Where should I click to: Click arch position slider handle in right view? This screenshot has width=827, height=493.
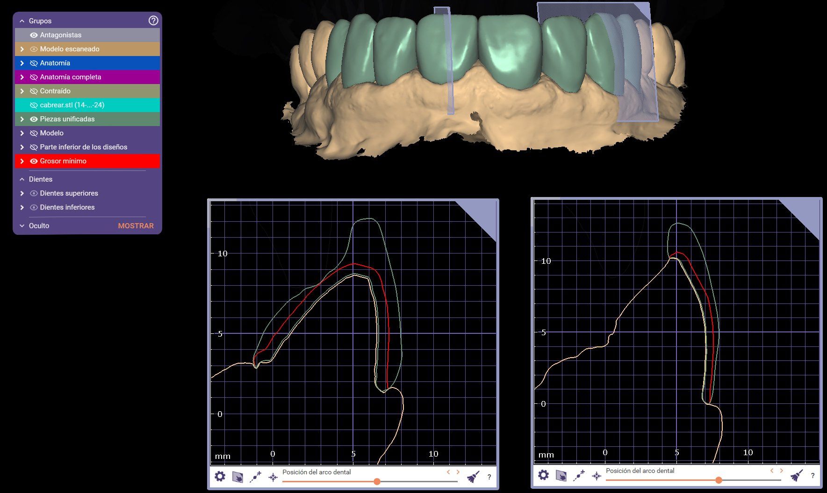[719, 480]
